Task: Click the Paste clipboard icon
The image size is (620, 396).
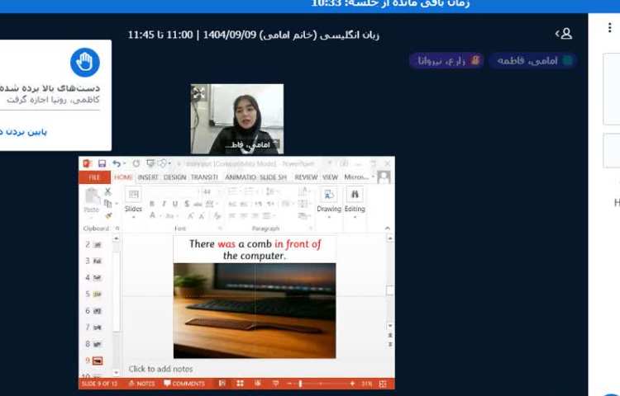Action: click(92, 196)
